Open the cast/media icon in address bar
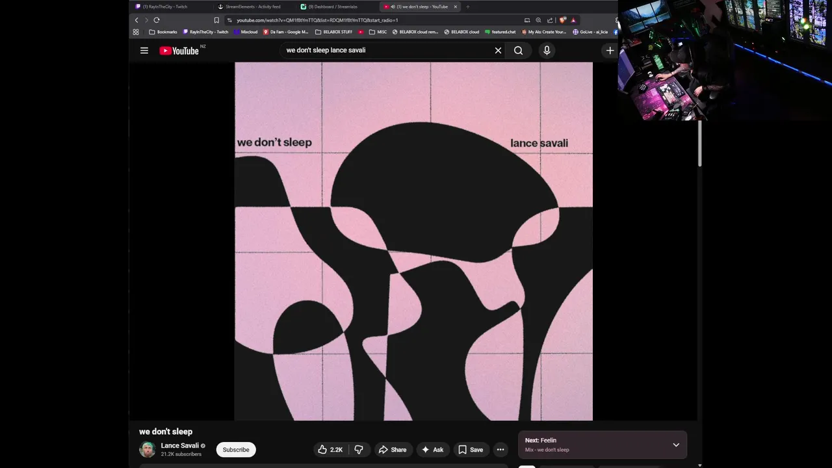Screen dimensions: 832x468 point(527,20)
